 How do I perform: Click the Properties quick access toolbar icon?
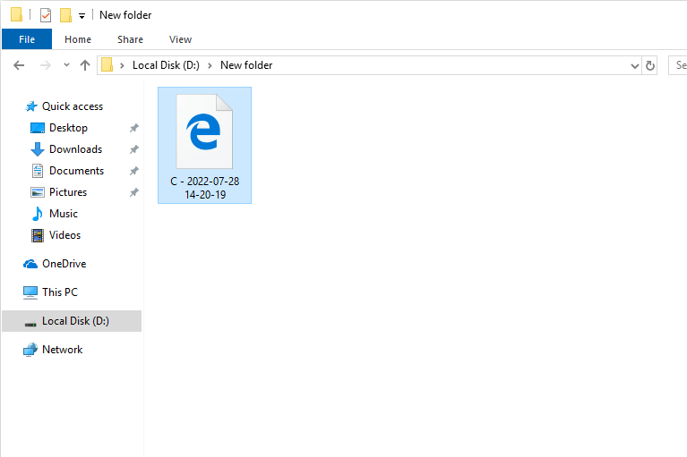coord(46,15)
